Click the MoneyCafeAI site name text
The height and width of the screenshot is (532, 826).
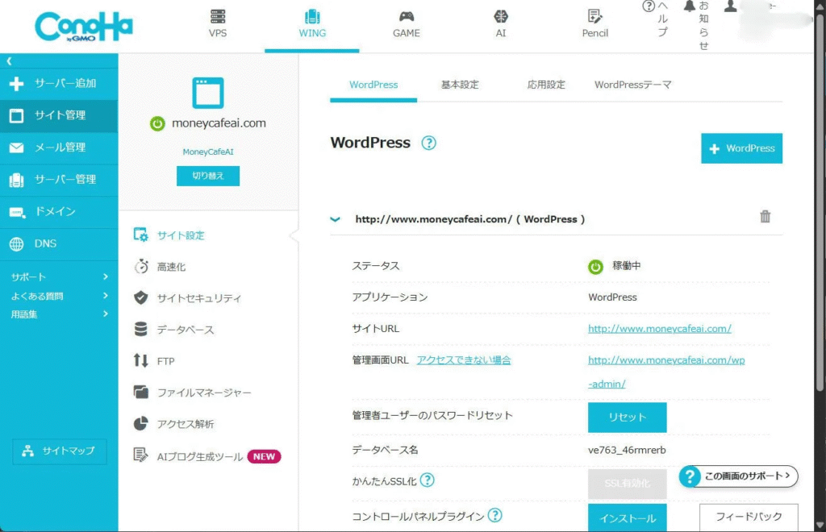point(208,152)
